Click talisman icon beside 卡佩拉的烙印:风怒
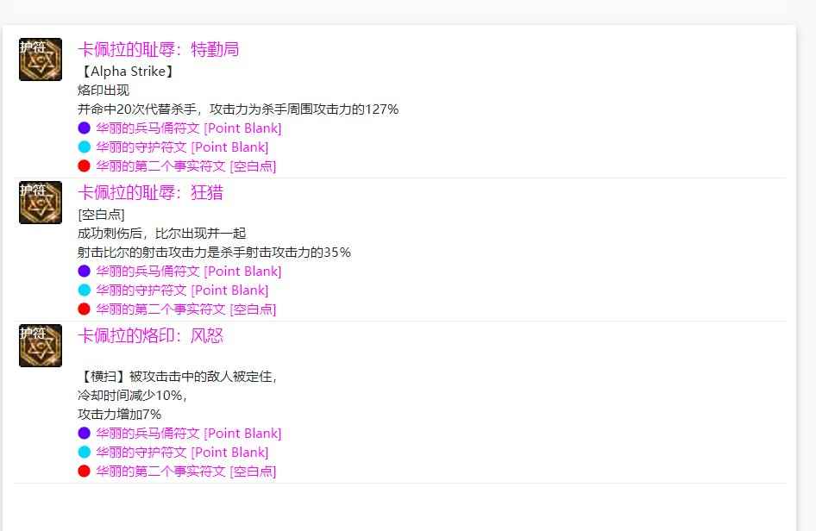816x531 pixels. [x=41, y=346]
